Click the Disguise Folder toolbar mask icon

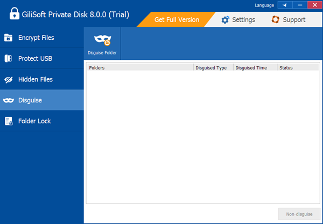[x=103, y=40]
